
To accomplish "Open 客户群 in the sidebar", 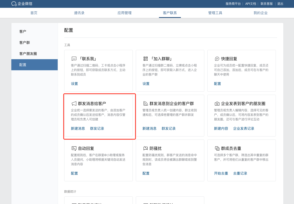I will (x=35, y=43).
